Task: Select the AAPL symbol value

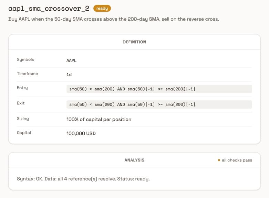Action: click(71, 60)
